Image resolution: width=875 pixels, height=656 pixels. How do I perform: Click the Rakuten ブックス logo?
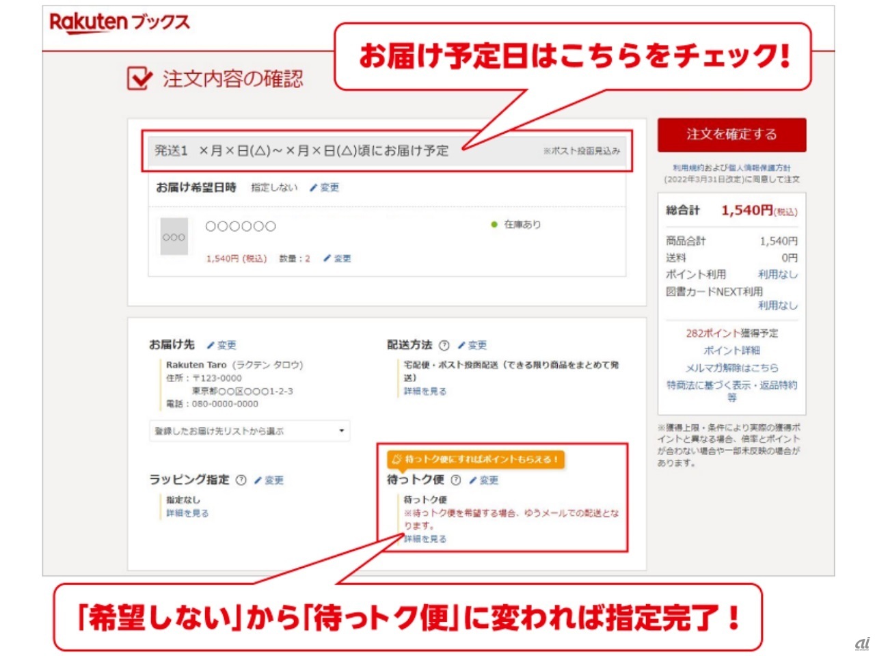point(120,23)
